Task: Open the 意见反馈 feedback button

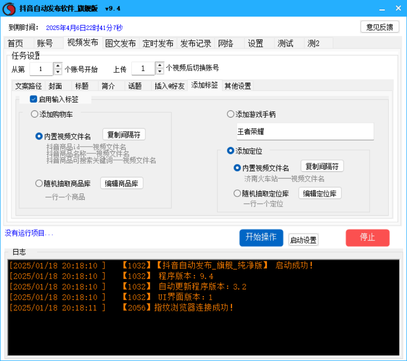Action: click(x=379, y=27)
